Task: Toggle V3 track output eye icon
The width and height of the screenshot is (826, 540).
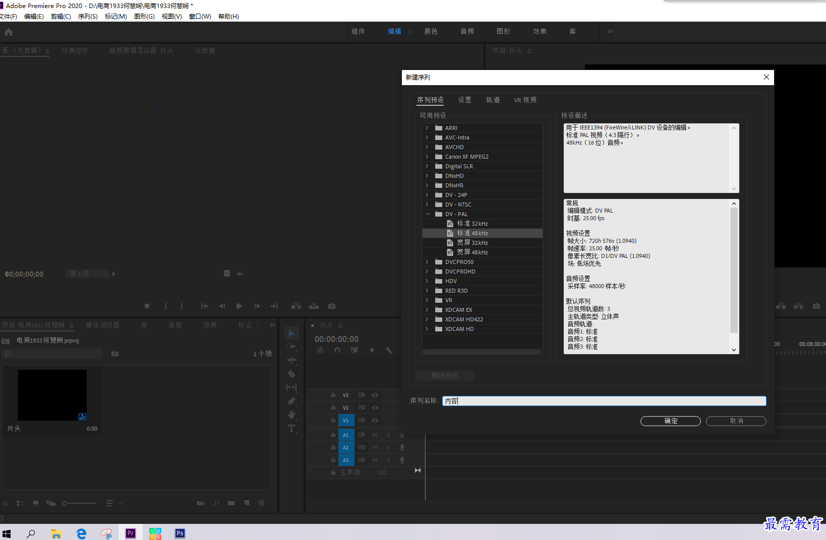Action: pyautogui.click(x=375, y=395)
